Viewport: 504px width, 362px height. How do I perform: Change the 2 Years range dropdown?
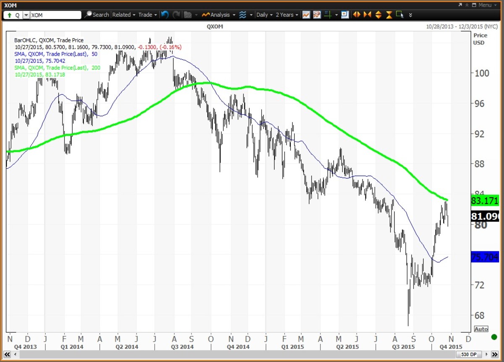click(x=287, y=15)
